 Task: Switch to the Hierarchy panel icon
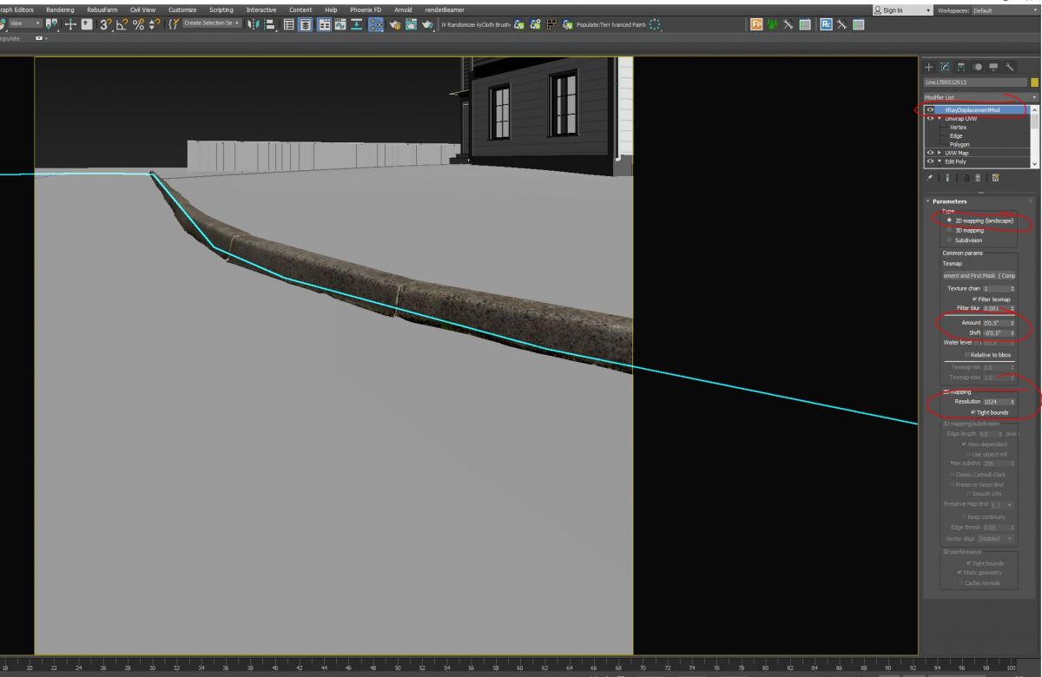961,67
